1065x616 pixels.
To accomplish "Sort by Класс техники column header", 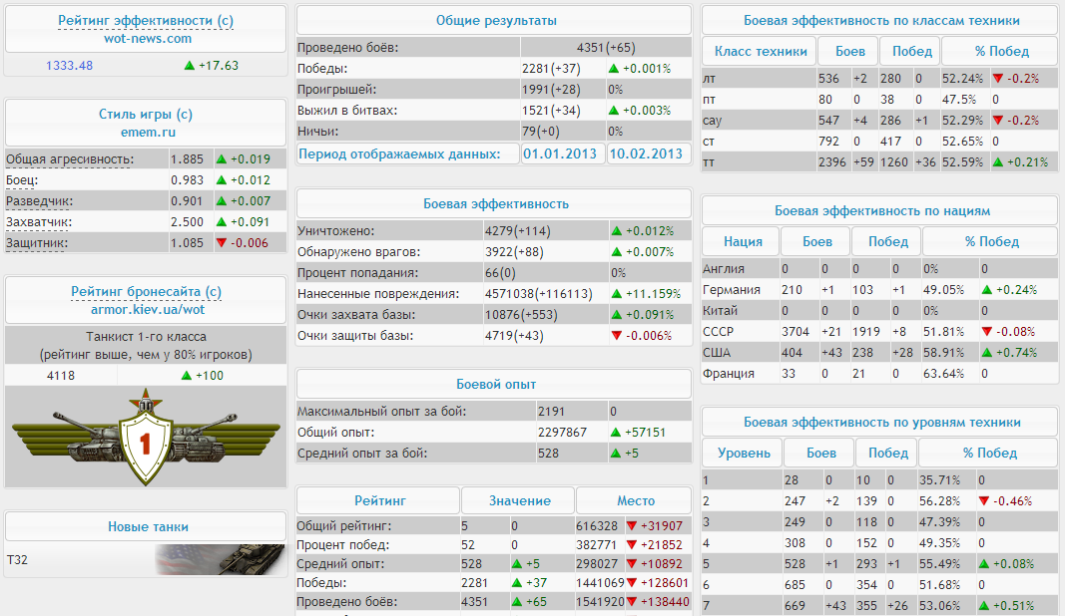I will coord(759,52).
